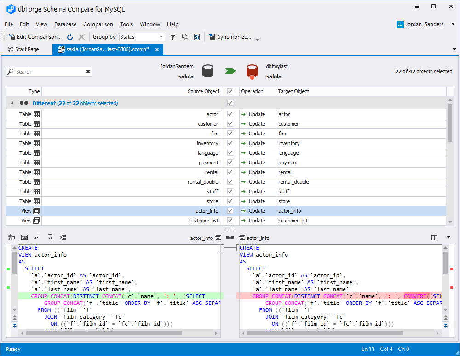Uncheck the inventory table checkbox

point(230,143)
